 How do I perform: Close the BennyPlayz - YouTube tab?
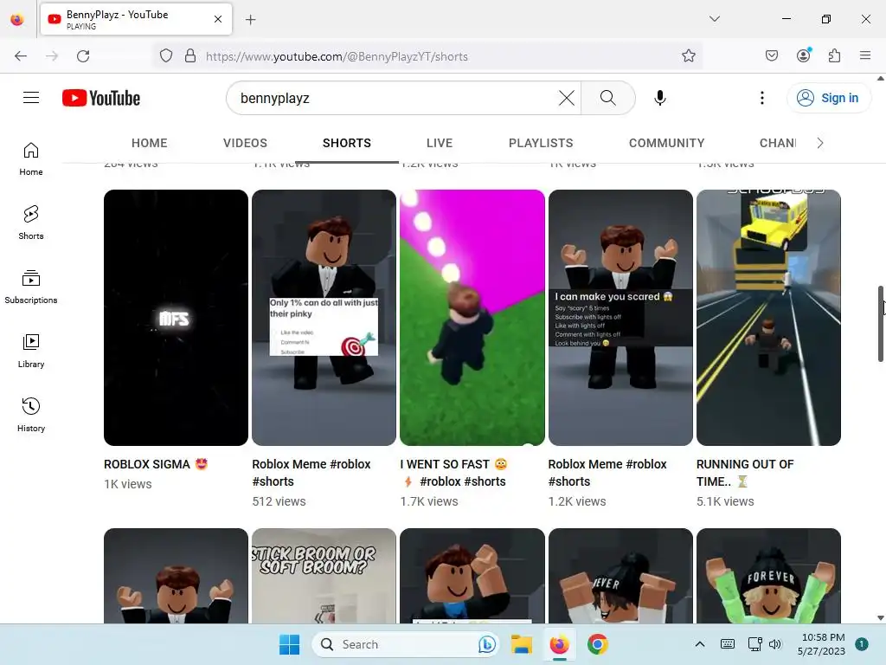[x=217, y=19]
